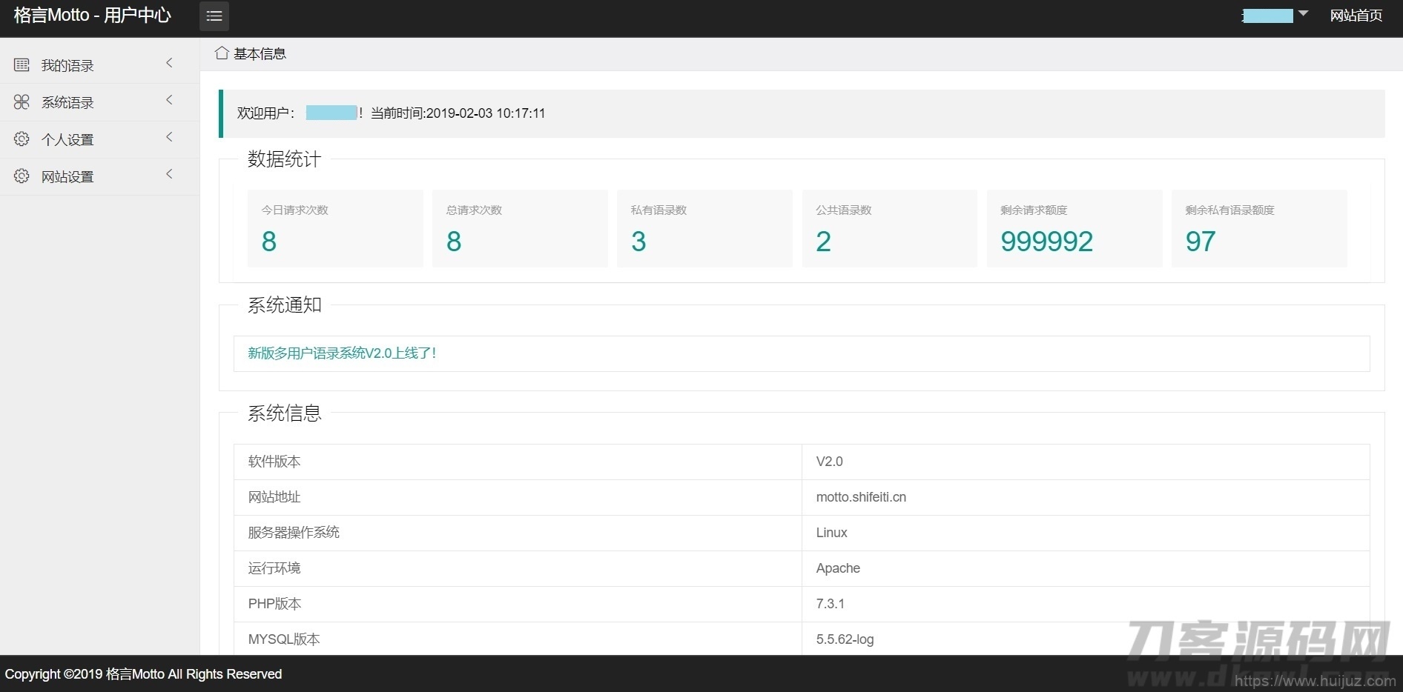Viewport: 1403px width, 692px height.
Task: Click the 剩余私有语录额度 value 97
Action: tap(1200, 242)
